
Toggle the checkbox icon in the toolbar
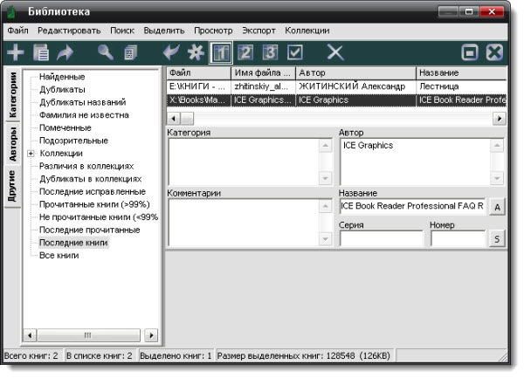pyautogui.click(x=295, y=52)
